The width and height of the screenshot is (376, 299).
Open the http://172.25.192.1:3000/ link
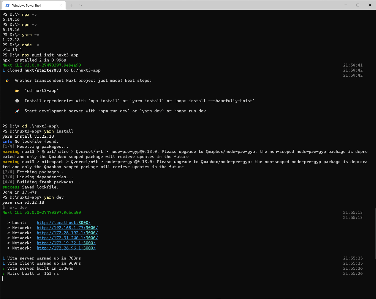tap(67, 233)
